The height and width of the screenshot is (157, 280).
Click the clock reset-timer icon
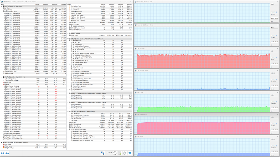(115, 153)
